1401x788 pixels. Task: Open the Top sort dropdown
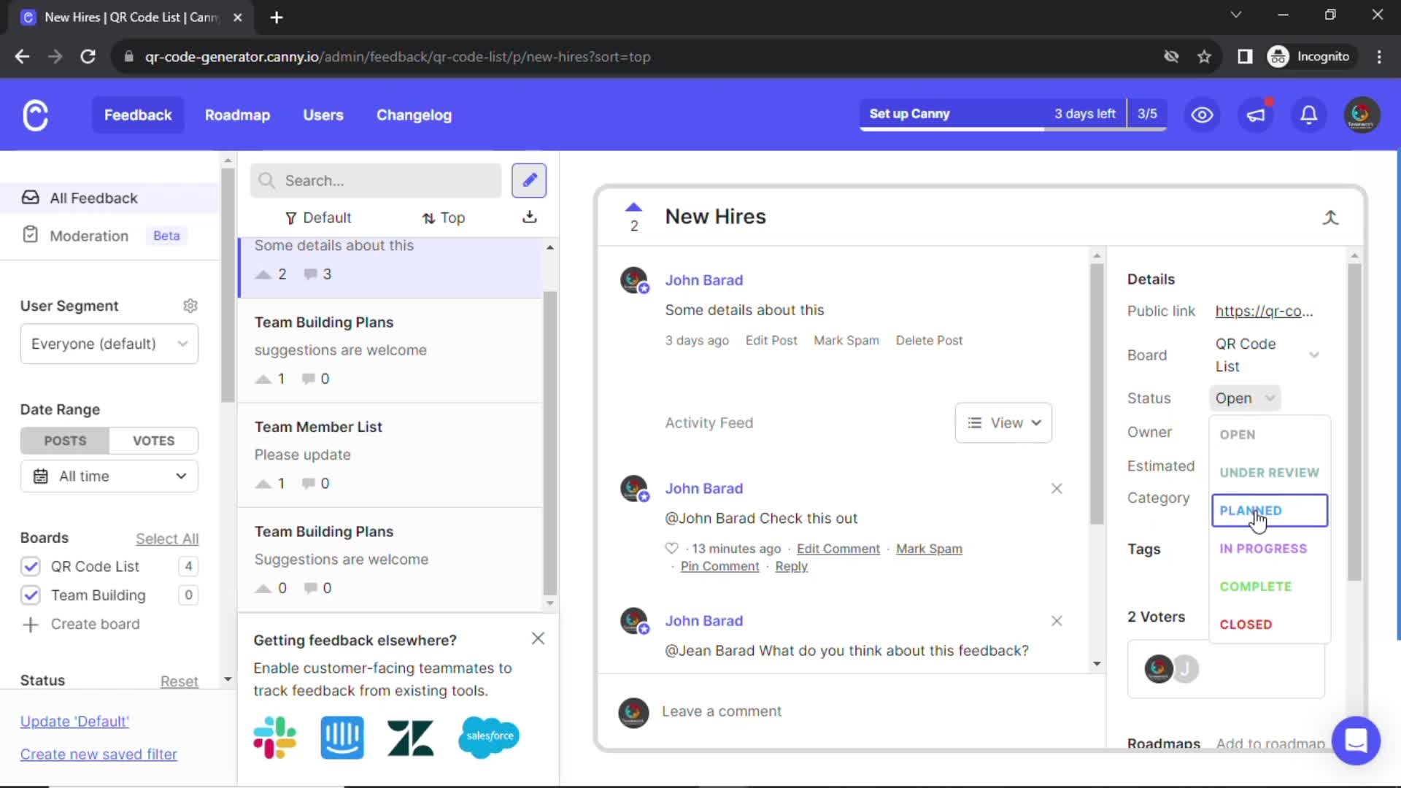click(443, 217)
